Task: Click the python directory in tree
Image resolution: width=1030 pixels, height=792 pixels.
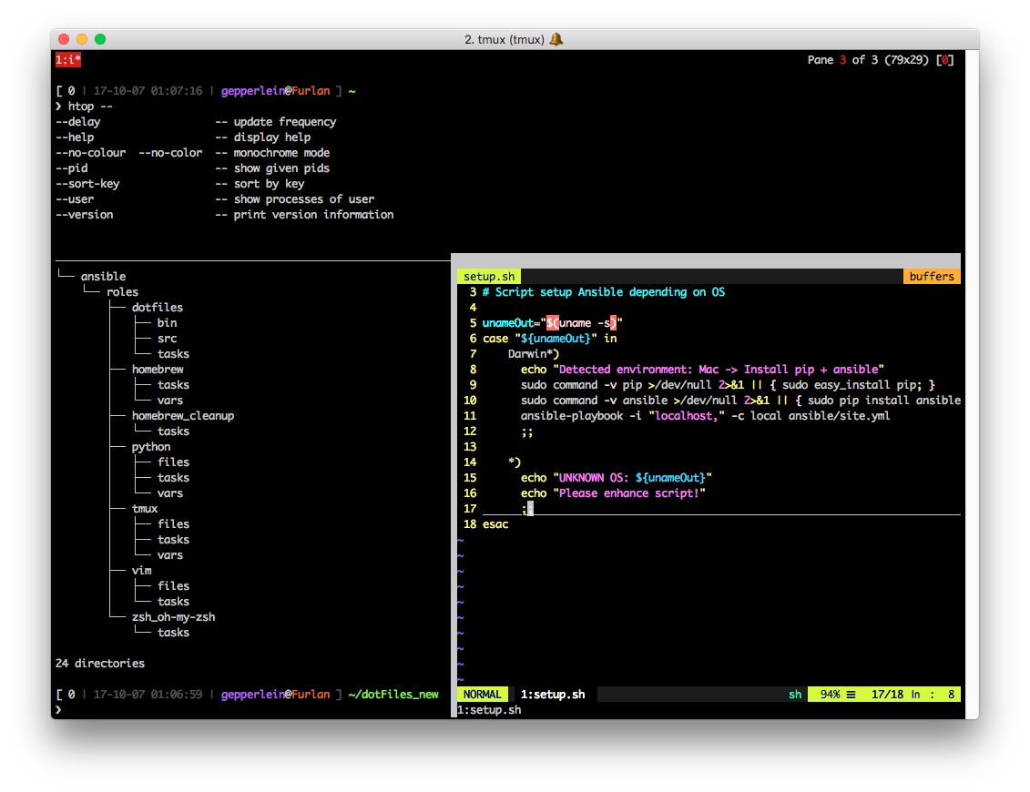Action: [x=151, y=447]
